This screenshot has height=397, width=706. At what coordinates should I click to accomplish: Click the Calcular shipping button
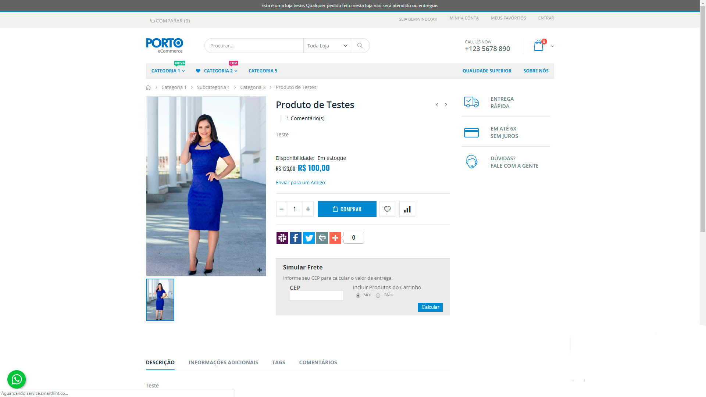430,307
